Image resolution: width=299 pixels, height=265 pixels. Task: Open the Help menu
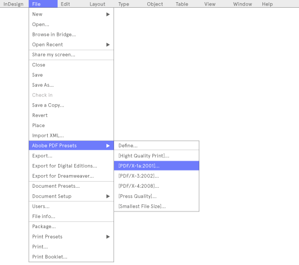pyautogui.click(x=267, y=4)
